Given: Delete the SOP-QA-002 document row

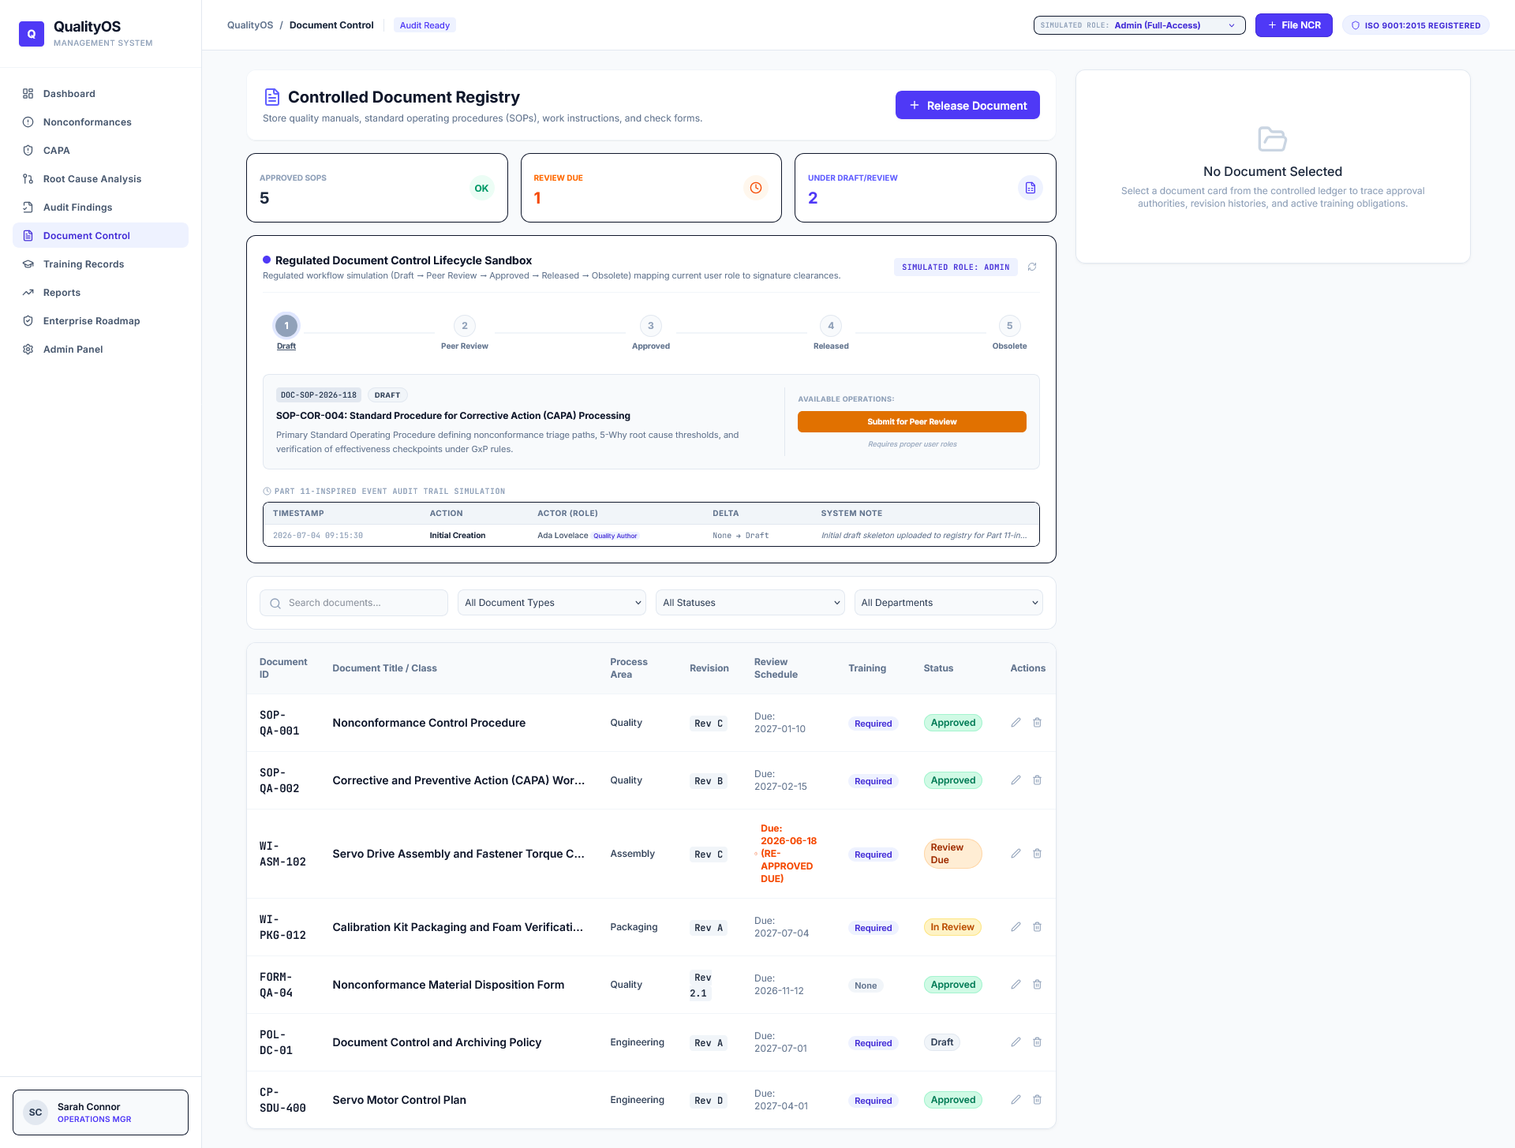Looking at the screenshot, I should [1038, 780].
